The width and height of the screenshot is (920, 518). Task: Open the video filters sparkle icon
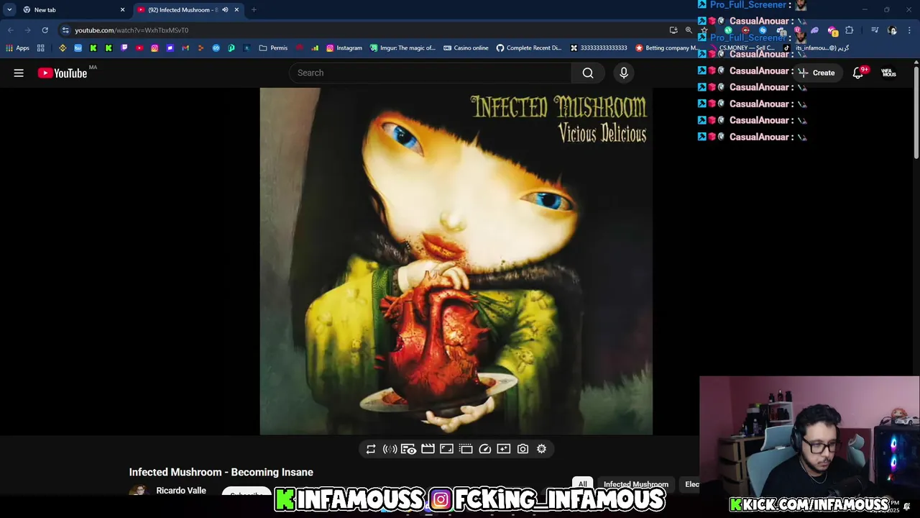point(504,449)
